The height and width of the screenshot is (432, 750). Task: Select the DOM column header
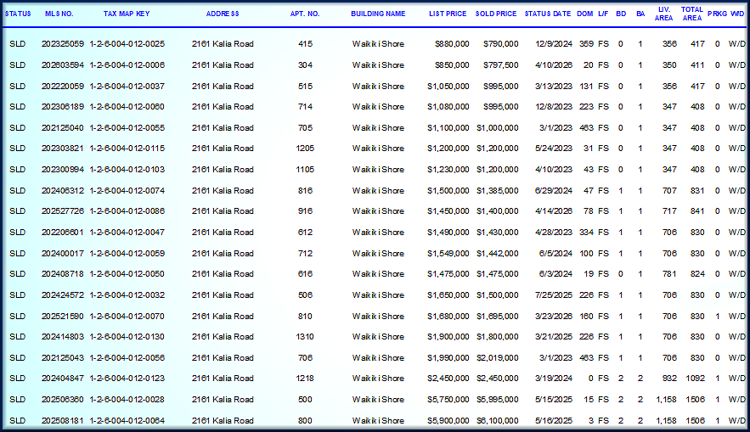584,14
